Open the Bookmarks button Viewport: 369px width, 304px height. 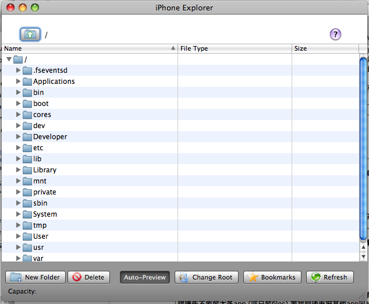click(x=272, y=277)
